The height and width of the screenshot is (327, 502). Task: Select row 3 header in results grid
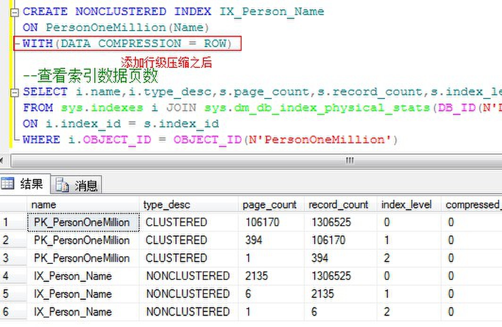13,258
